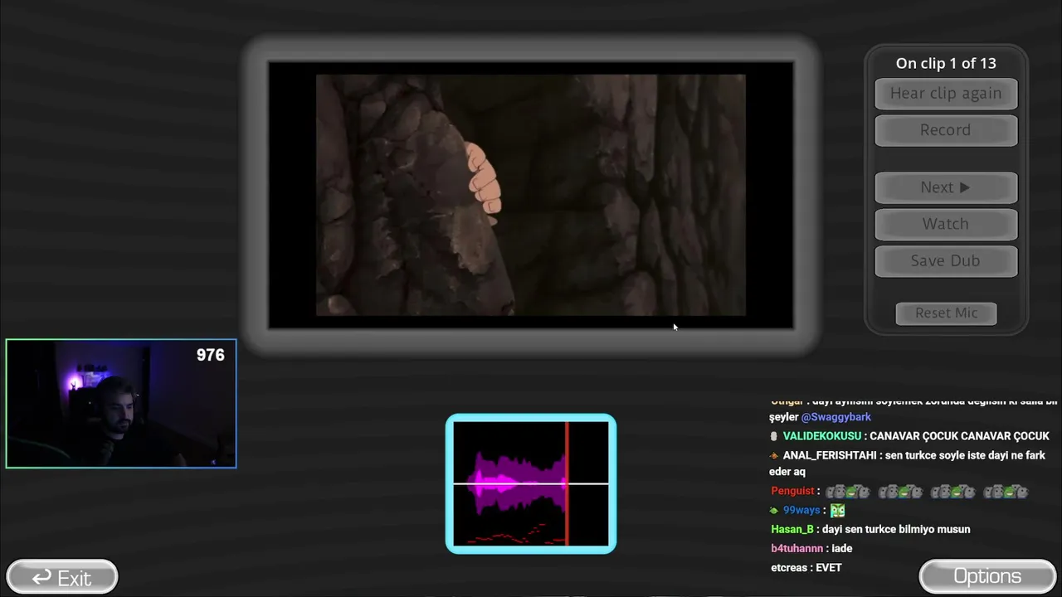Click the badge icon beside 99ways
Screen dimensions: 1062x597
pos(774,511)
